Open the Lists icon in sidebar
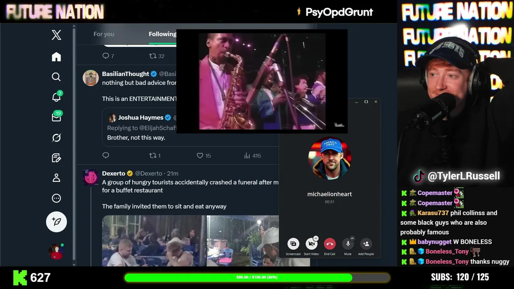514x289 pixels. (56, 158)
